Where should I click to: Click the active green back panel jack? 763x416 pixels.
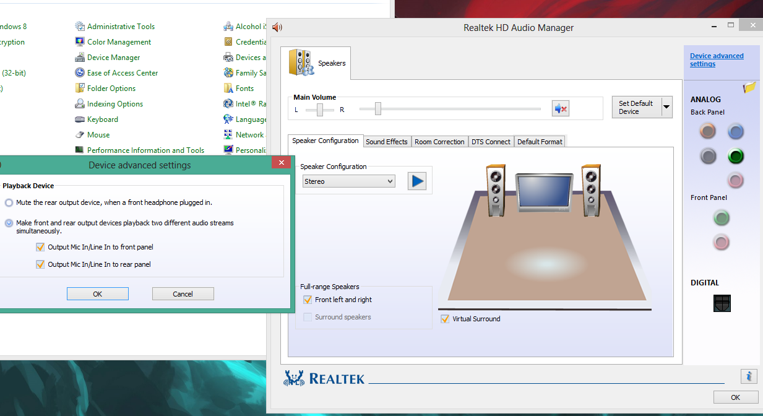click(735, 156)
